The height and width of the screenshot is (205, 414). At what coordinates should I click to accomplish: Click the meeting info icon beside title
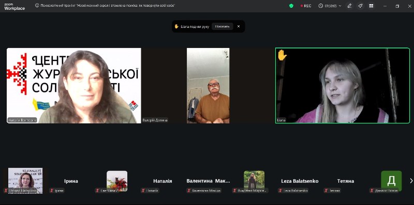(x=37, y=6)
